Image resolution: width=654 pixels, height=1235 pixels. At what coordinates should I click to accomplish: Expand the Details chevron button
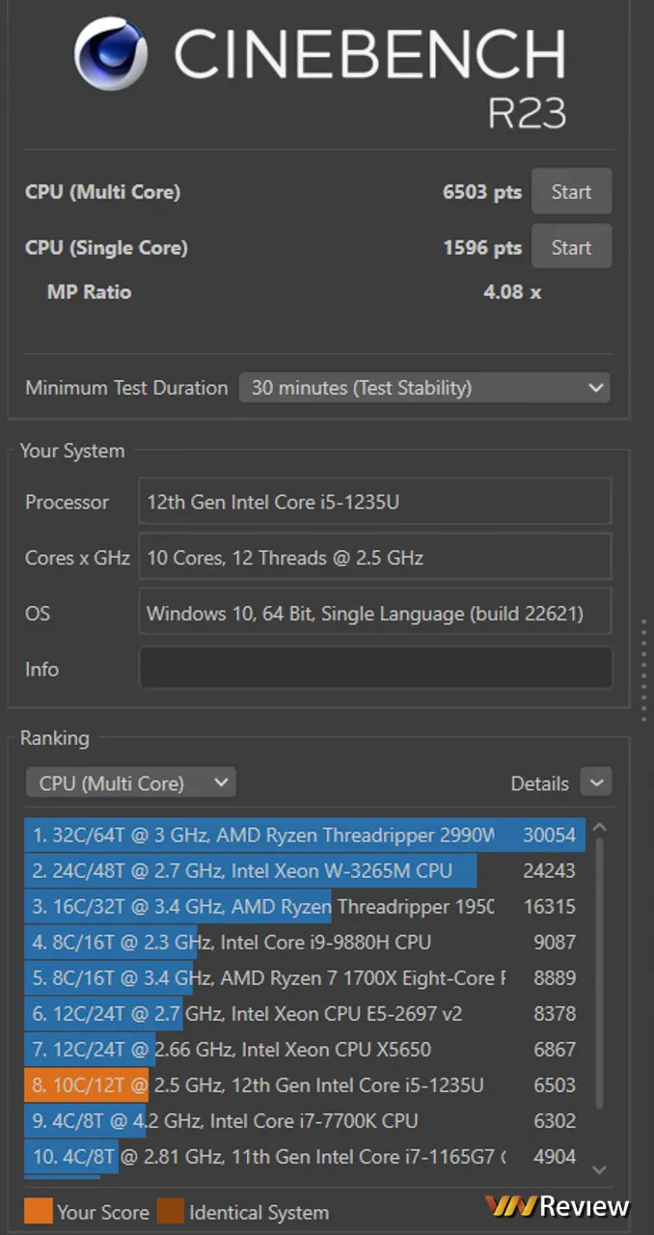pos(597,783)
